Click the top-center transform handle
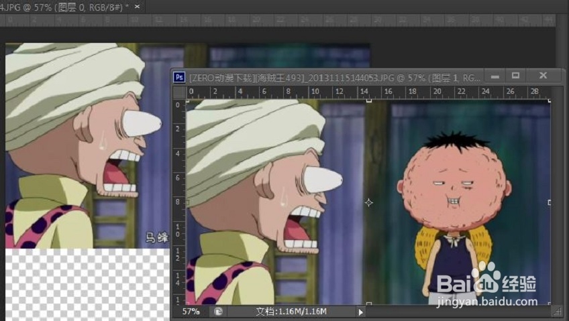This screenshot has width=569, height=321. (x=368, y=101)
